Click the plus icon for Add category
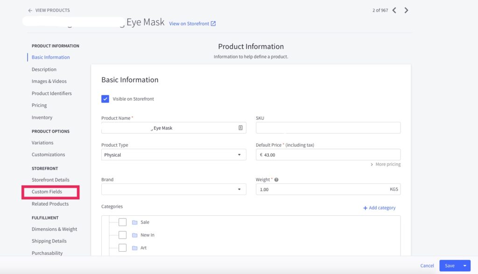This screenshot has height=274, width=478. tap(365, 208)
